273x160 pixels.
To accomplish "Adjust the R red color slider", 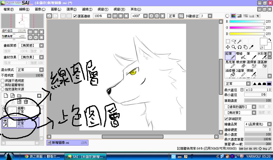I will [x=247, y=22].
